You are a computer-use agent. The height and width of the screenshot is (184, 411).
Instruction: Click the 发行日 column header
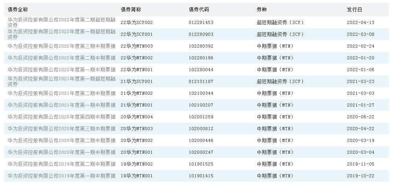click(354, 9)
